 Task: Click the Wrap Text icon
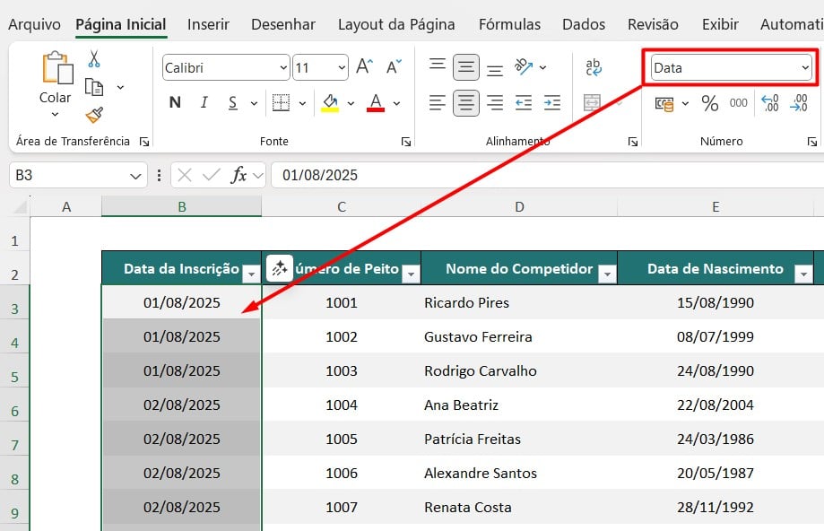click(594, 67)
